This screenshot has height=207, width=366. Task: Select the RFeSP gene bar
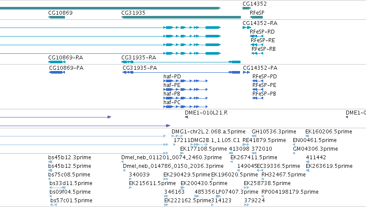pos(256,17)
